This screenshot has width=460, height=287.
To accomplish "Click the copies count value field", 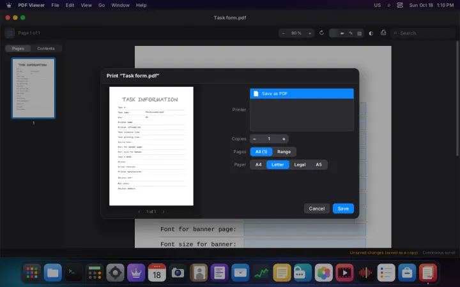I will pos(269,139).
